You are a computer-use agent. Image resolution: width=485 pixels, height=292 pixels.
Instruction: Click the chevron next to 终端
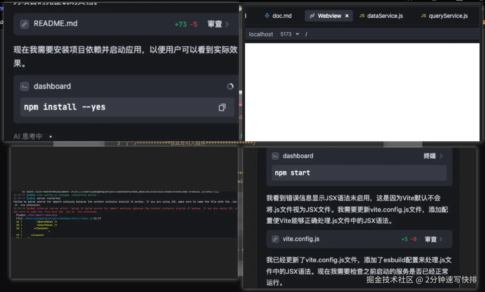441,156
